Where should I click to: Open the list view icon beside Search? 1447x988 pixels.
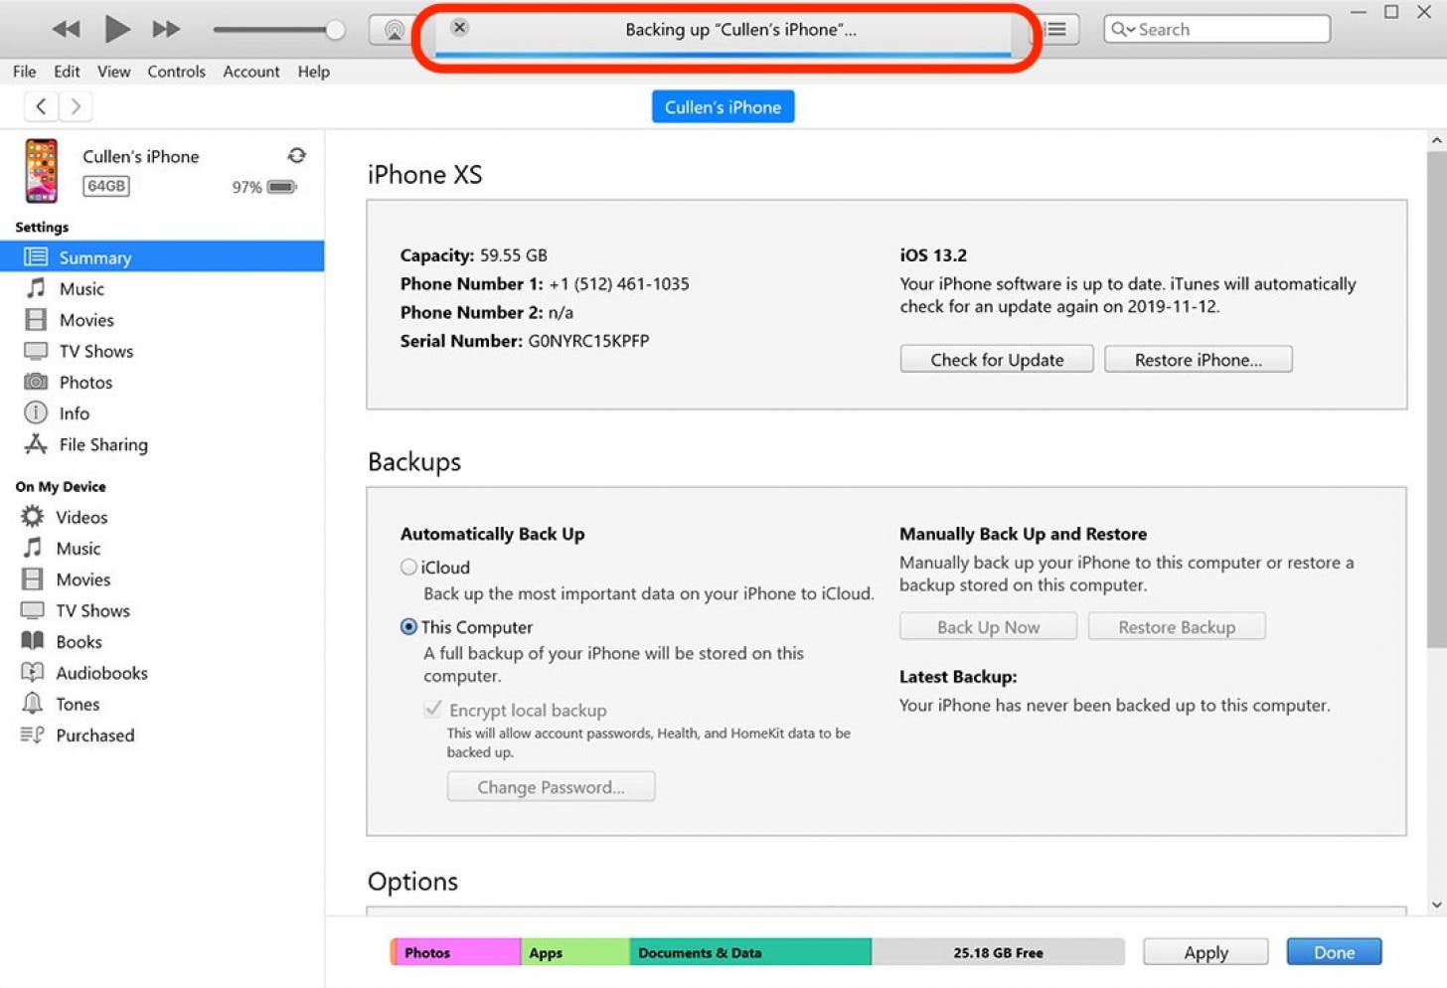[1056, 30]
